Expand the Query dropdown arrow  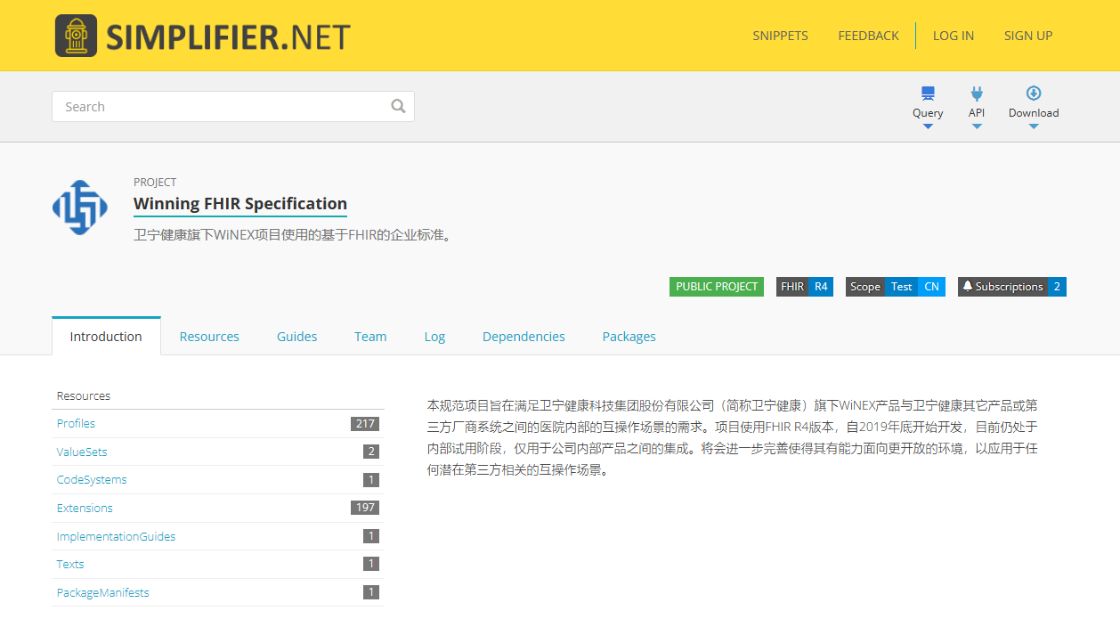pyautogui.click(x=928, y=125)
